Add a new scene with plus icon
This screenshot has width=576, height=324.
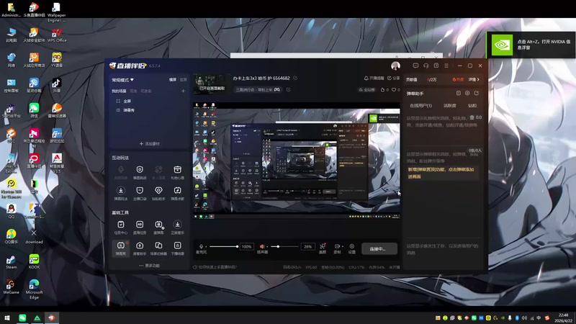(x=183, y=91)
